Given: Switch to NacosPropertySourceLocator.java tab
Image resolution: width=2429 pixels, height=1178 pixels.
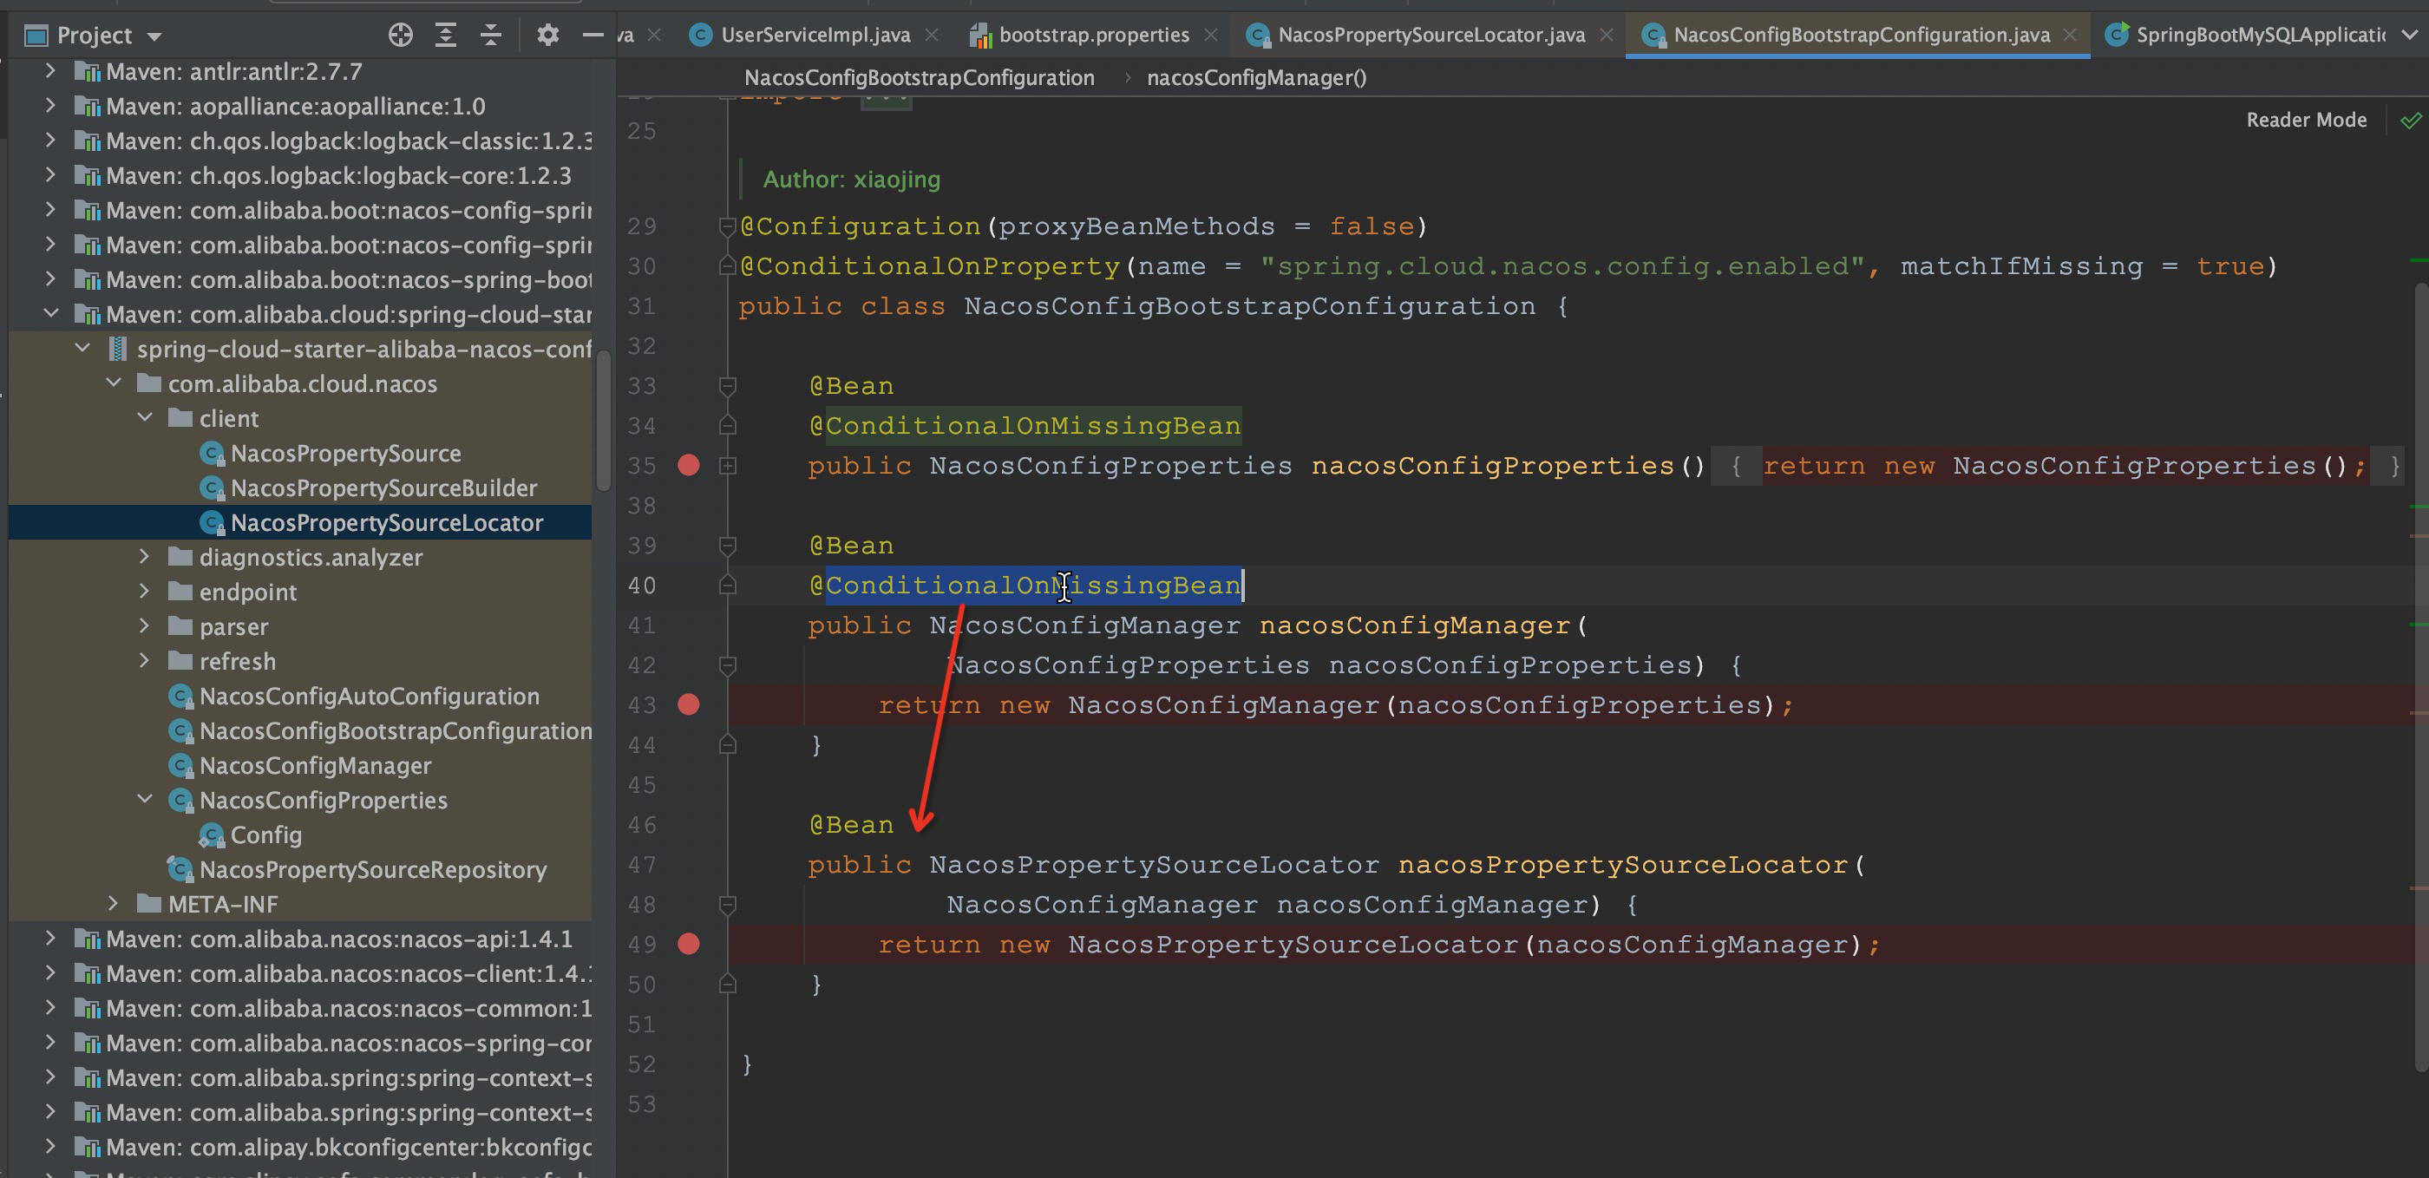Looking at the screenshot, I should click(1430, 36).
